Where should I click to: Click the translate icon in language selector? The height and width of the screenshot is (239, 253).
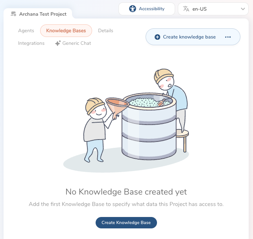(187, 9)
